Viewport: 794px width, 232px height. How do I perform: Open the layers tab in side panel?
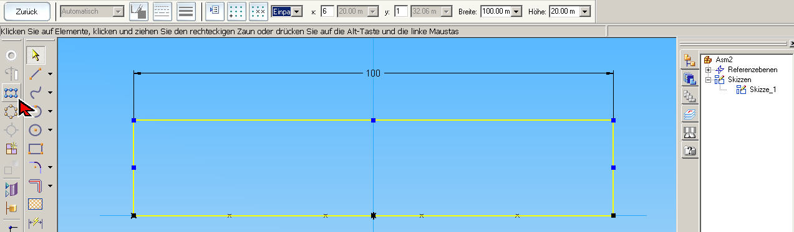click(690, 114)
